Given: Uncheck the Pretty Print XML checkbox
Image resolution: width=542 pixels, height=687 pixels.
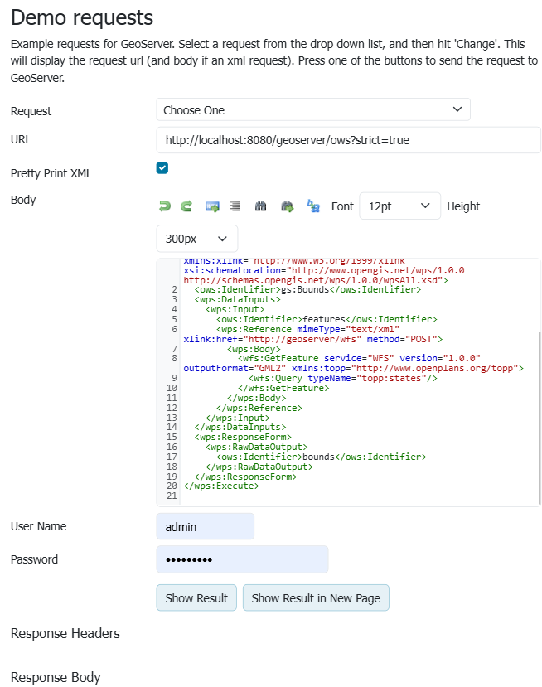Looking at the screenshot, I should (x=162, y=168).
